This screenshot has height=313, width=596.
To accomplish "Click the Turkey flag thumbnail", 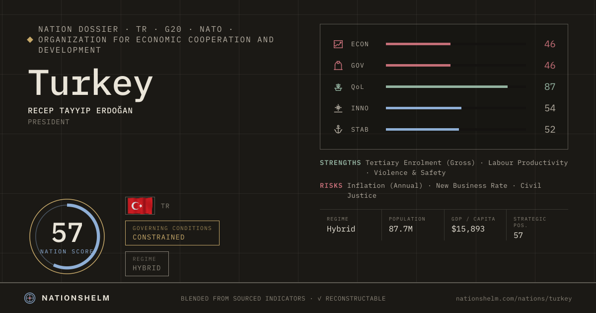I will click(x=140, y=206).
